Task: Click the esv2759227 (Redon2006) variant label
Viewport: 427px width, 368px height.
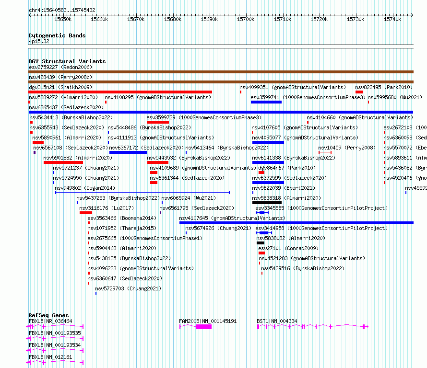Action: coord(60,67)
